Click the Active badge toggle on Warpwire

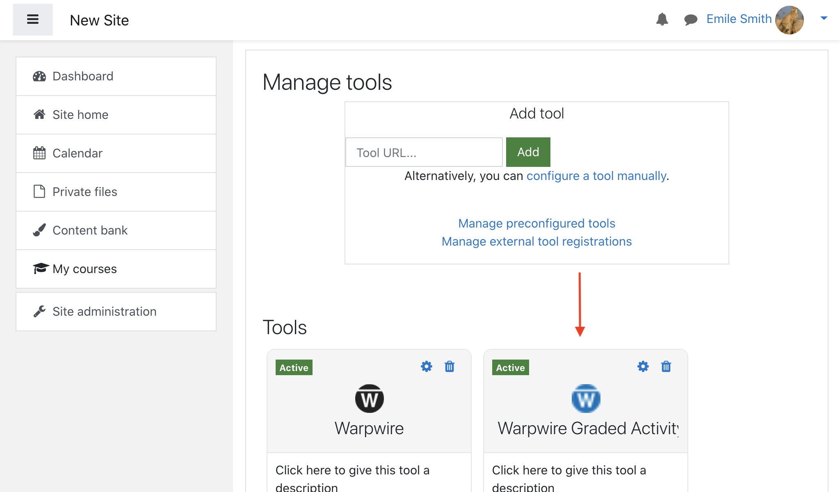[x=294, y=367]
